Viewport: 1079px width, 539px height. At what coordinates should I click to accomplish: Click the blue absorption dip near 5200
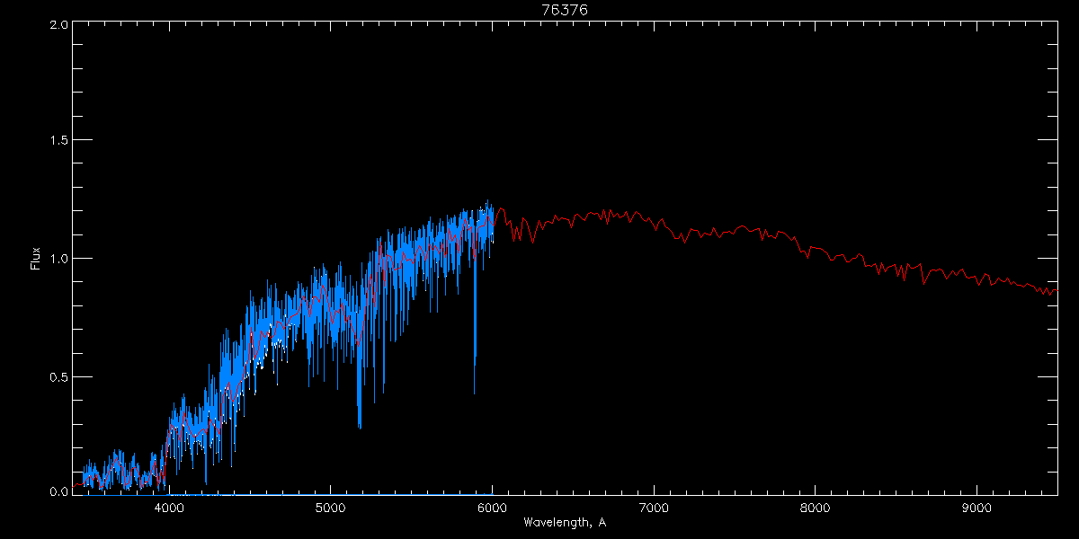[360, 386]
